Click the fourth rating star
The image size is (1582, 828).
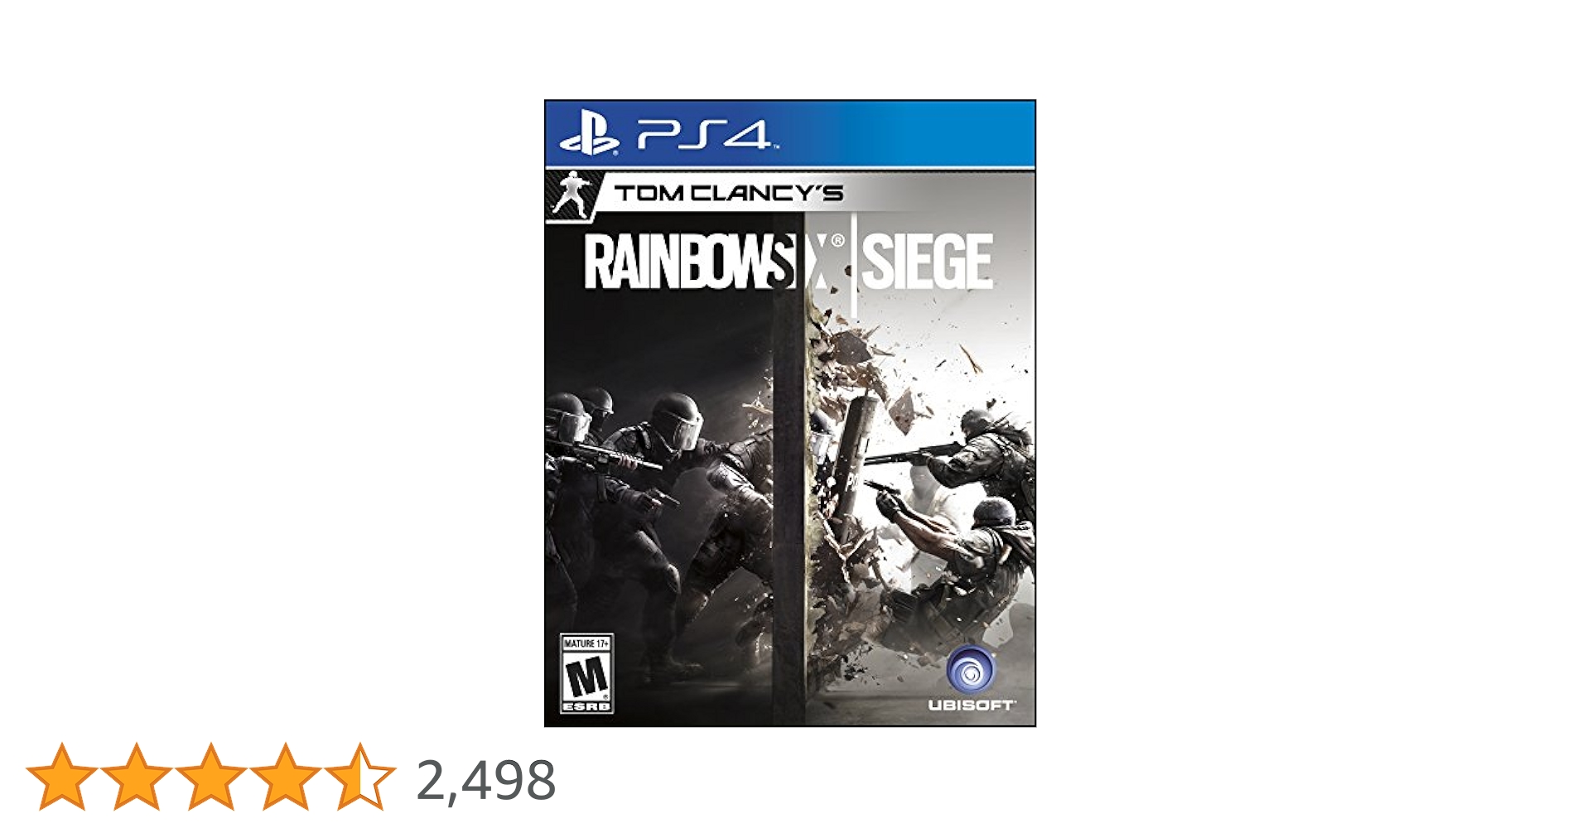[x=285, y=777]
